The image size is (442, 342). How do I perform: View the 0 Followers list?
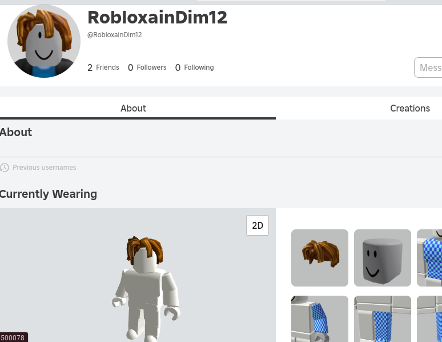(147, 67)
